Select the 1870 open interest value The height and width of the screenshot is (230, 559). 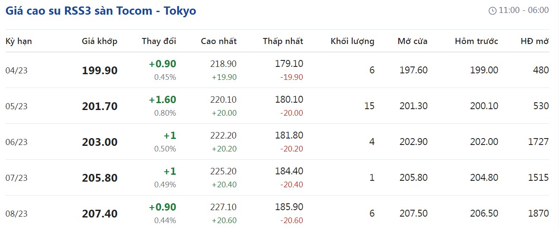point(538,213)
